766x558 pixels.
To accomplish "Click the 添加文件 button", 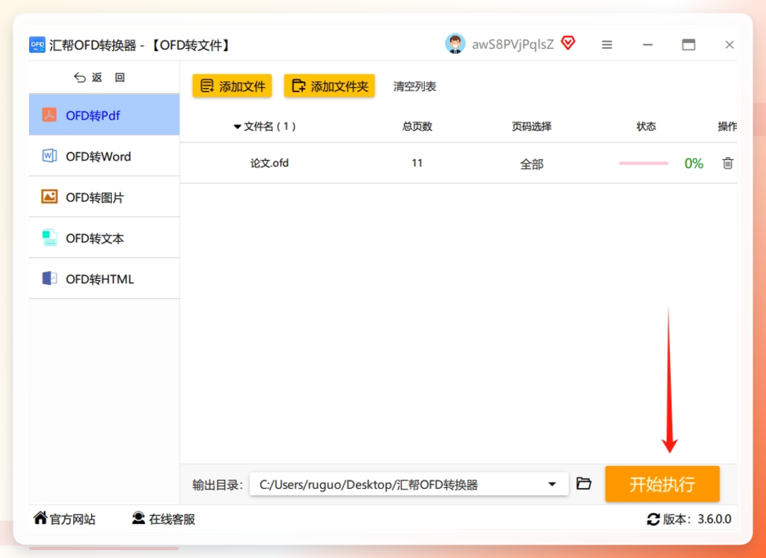I will (232, 86).
